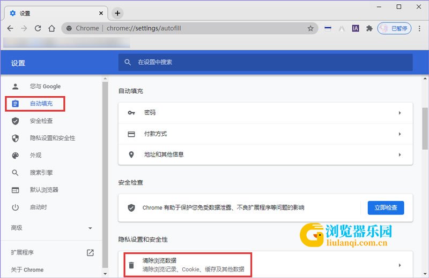Click the magnifier icon in settings search
429x278 pixels.
(128, 62)
